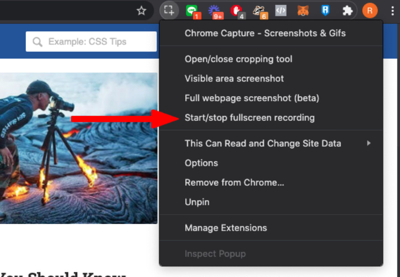400x277 pixels.
Task: Select Start/stop fullscreen recording
Action: pos(250,118)
